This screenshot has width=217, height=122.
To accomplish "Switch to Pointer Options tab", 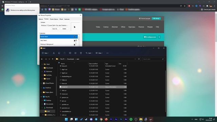I will click(54, 19).
